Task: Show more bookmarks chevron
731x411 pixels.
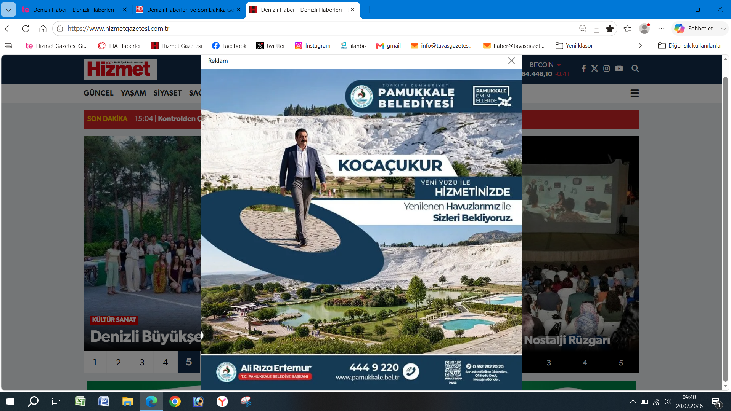Action: (640, 46)
